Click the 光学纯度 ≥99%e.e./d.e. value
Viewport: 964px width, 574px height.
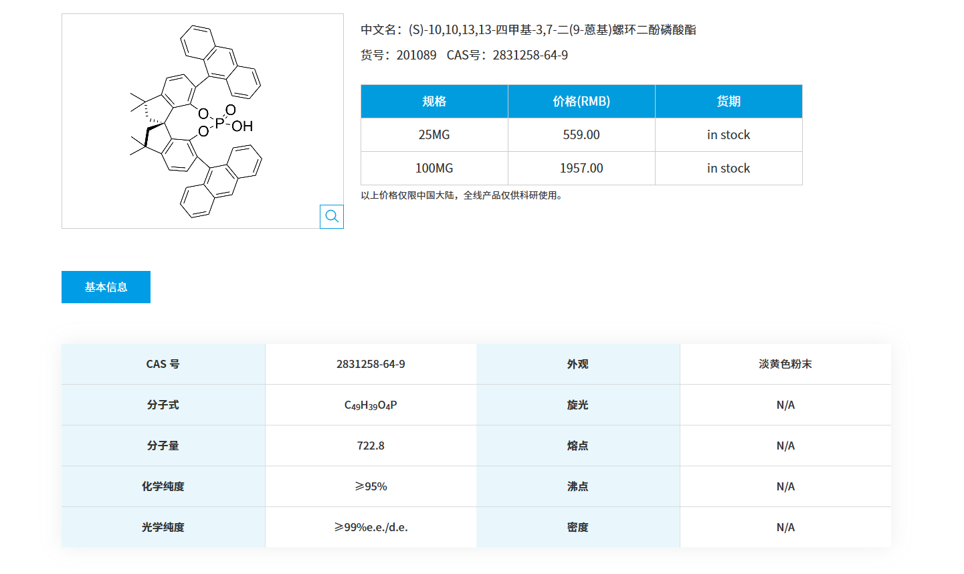click(x=370, y=527)
